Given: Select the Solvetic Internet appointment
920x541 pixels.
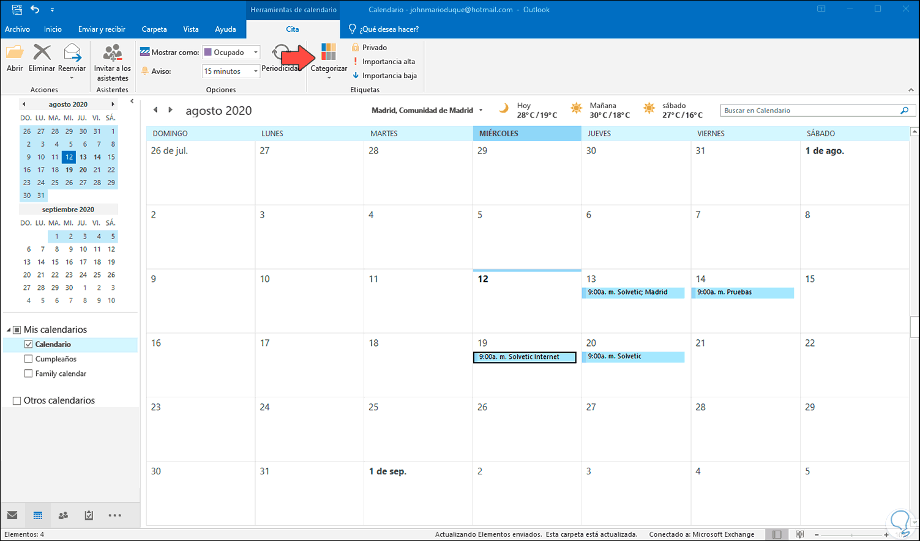Looking at the screenshot, I should tap(525, 357).
